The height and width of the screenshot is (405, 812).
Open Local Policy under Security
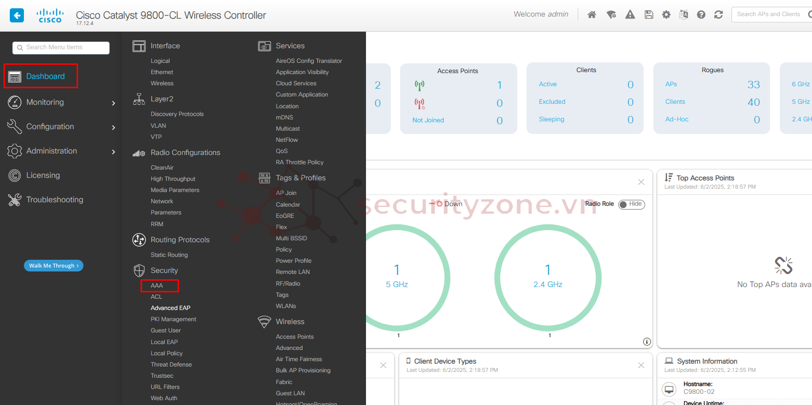point(166,353)
